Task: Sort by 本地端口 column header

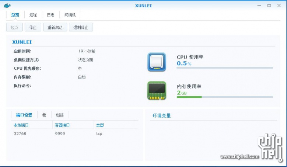Action: click(32, 125)
